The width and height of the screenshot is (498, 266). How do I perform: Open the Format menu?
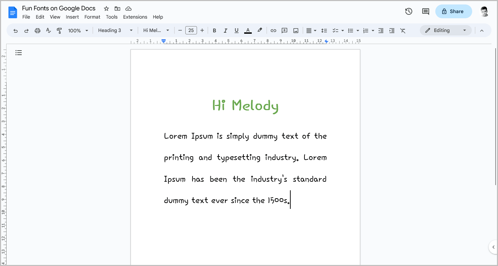point(92,17)
